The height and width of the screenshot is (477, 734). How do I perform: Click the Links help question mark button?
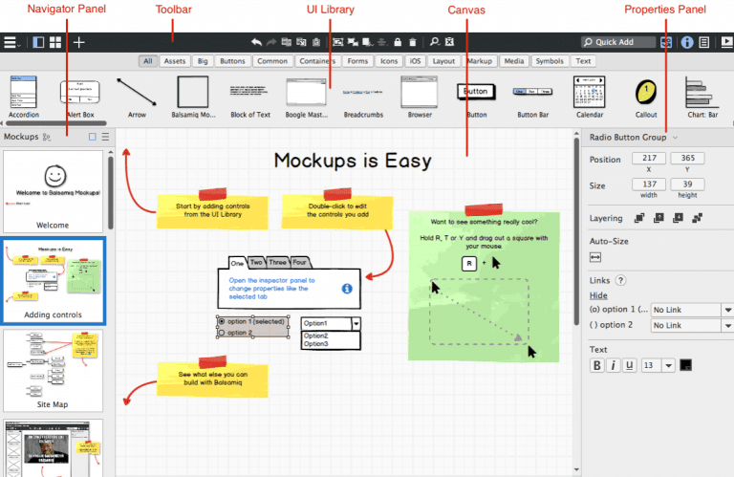620,280
